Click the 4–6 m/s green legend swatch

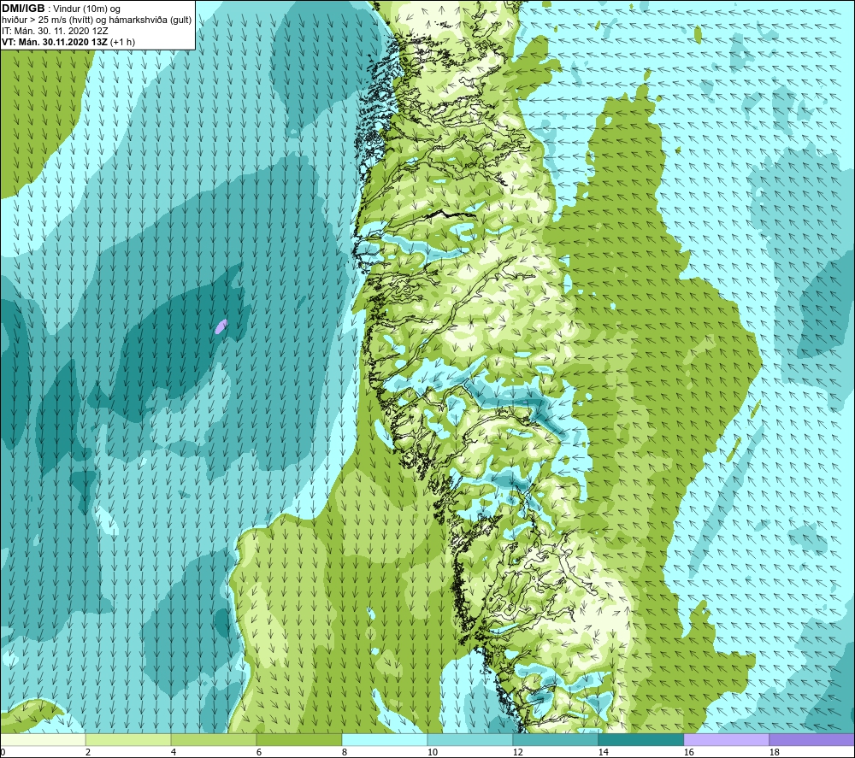click(214, 740)
